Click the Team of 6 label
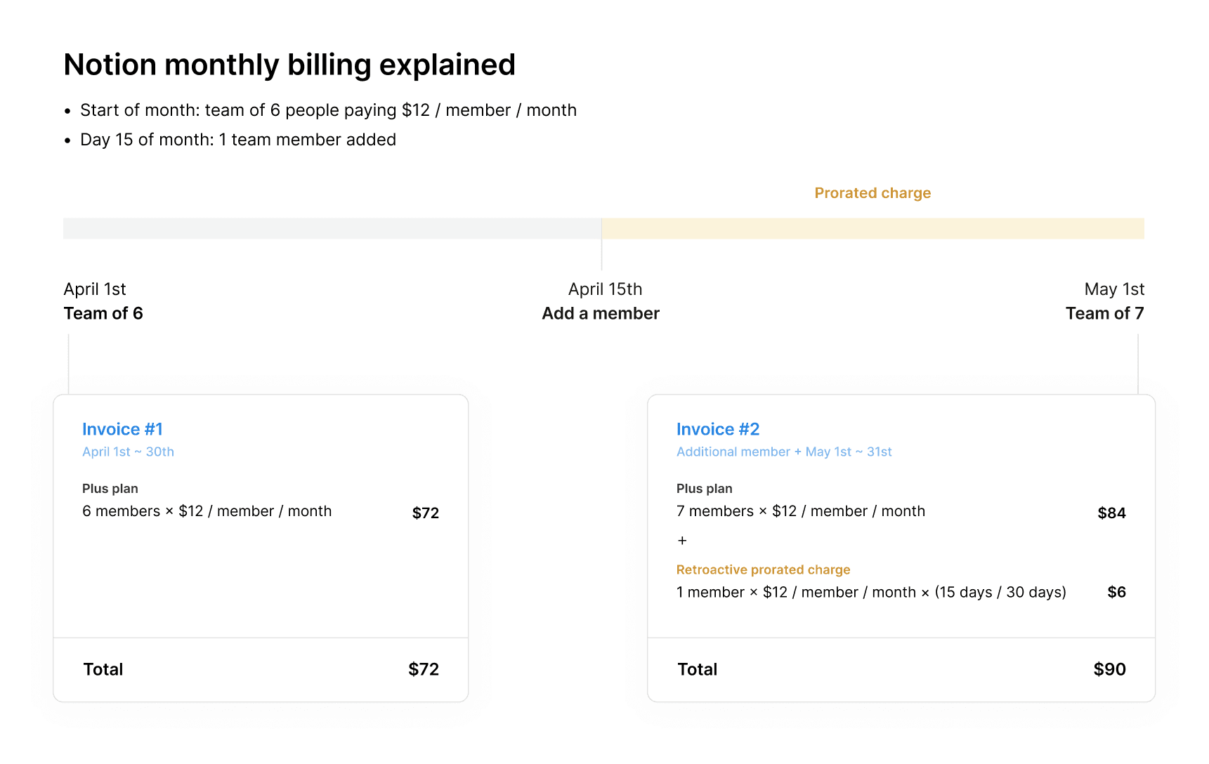This screenshot has width=1209, height=764. (103, 313)
